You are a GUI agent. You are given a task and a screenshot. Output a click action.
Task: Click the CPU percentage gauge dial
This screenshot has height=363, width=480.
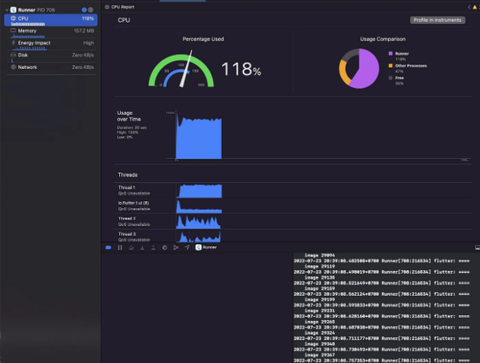(x=181, y=70)
